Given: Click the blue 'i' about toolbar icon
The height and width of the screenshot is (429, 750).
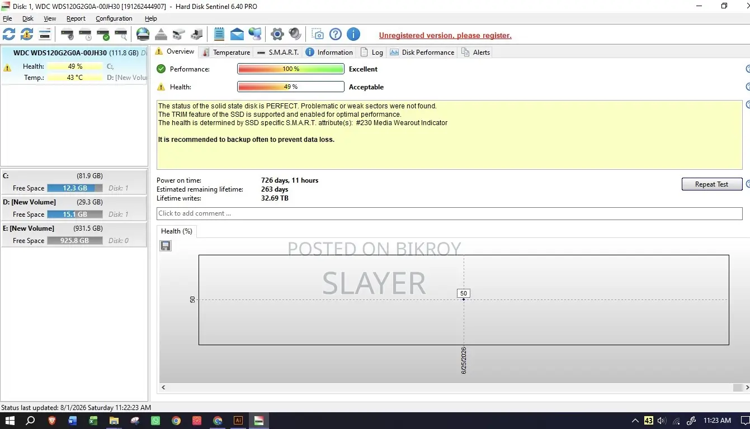Looking at the screenshot, I should pos(353,35).
